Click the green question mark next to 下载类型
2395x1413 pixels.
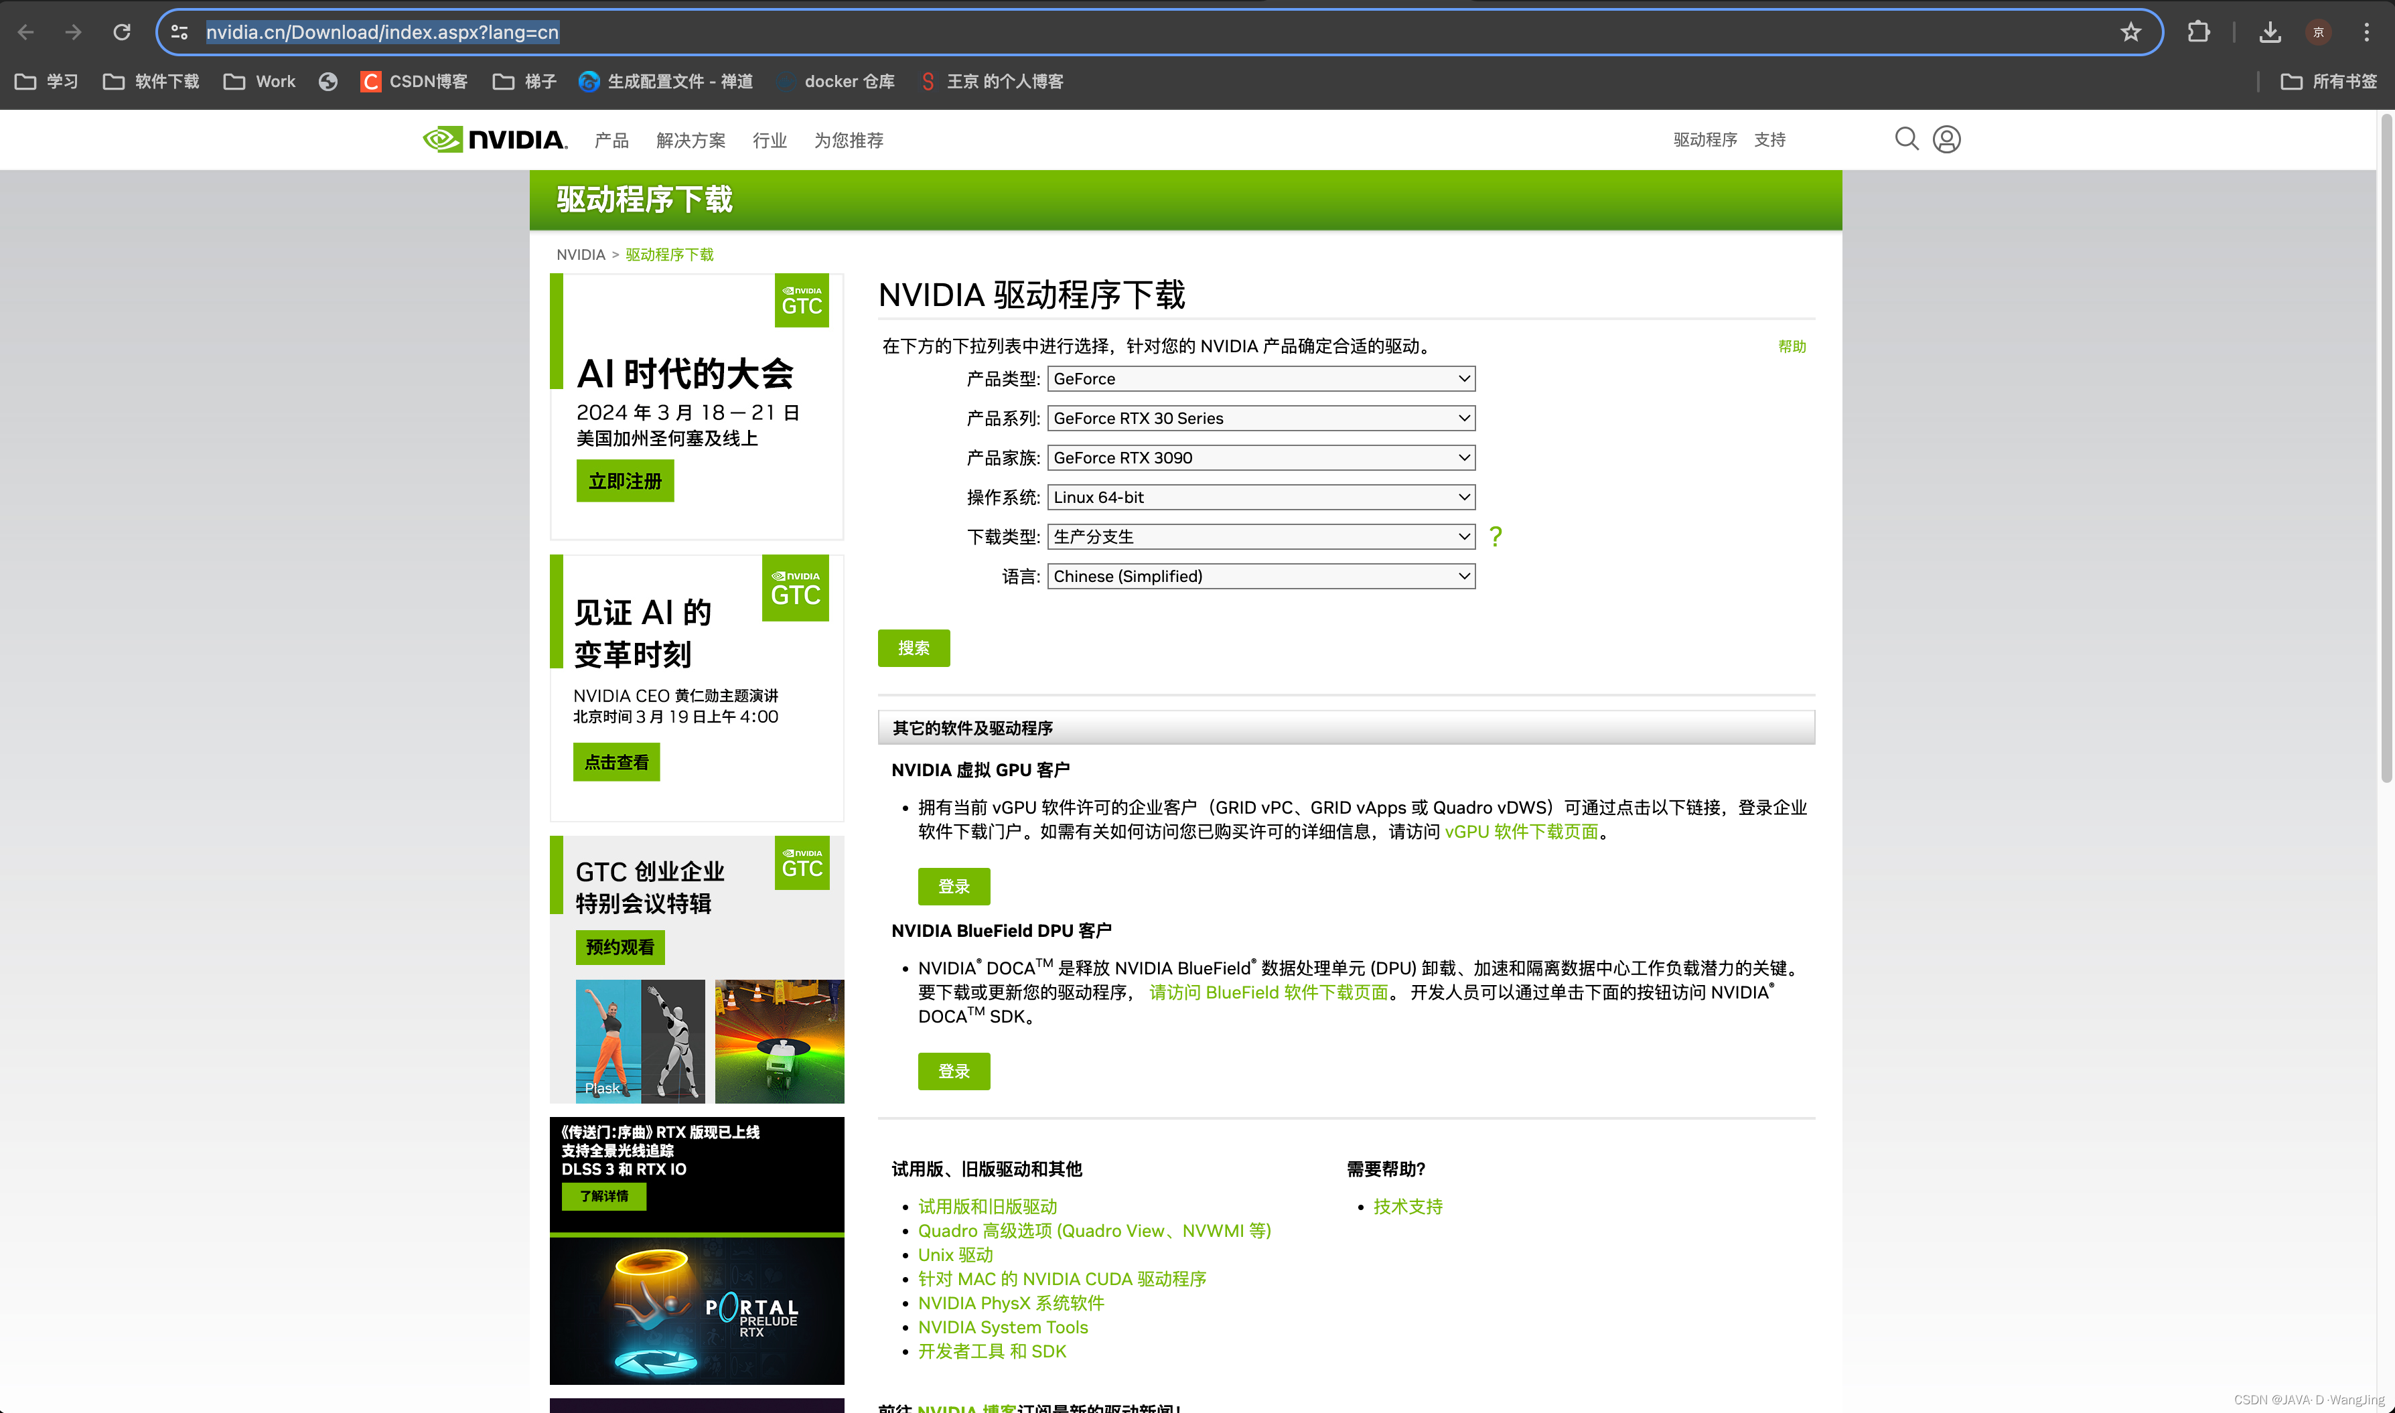1495,537
